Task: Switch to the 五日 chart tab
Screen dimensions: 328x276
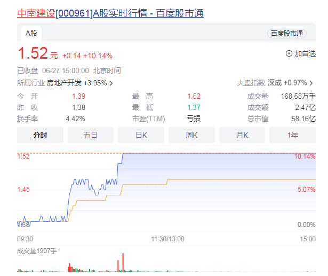Action: click(x=91, y=135)
